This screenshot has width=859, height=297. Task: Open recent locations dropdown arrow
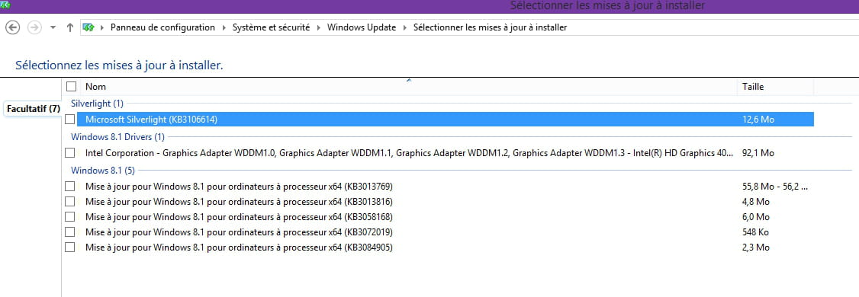click(53, 27)
